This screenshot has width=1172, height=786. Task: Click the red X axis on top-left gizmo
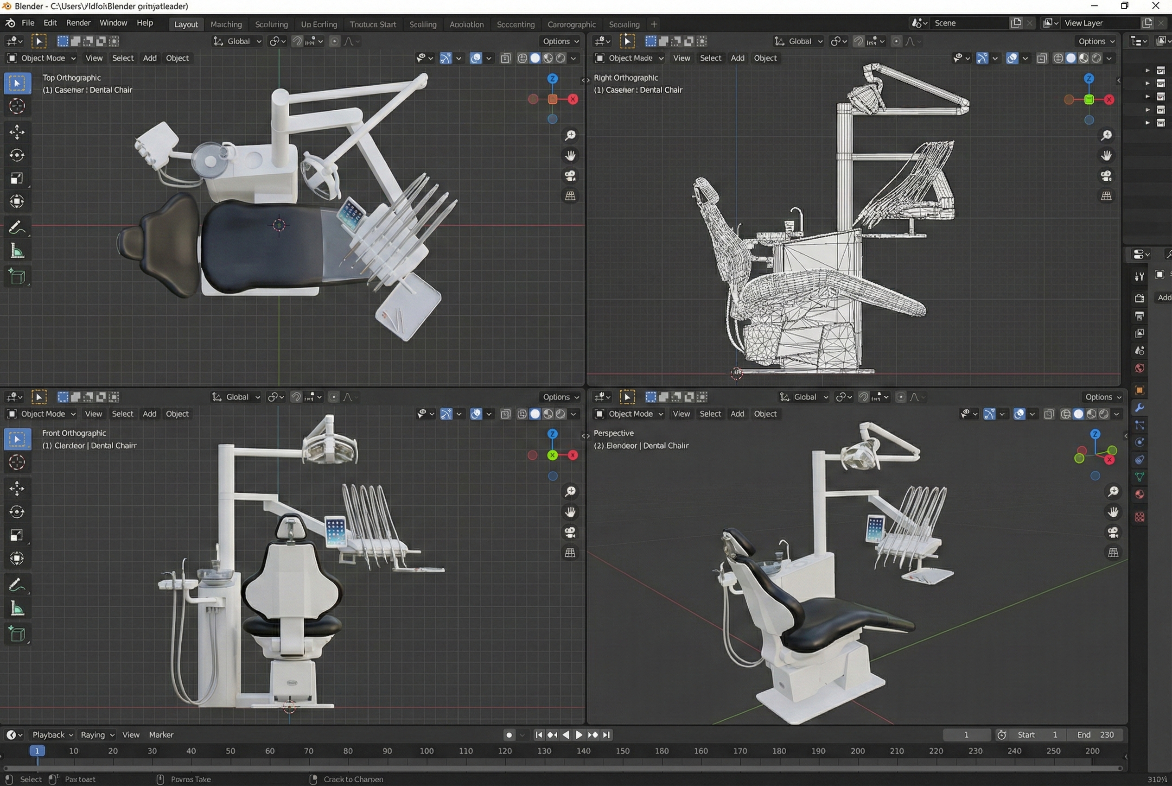tap(572, 99)
